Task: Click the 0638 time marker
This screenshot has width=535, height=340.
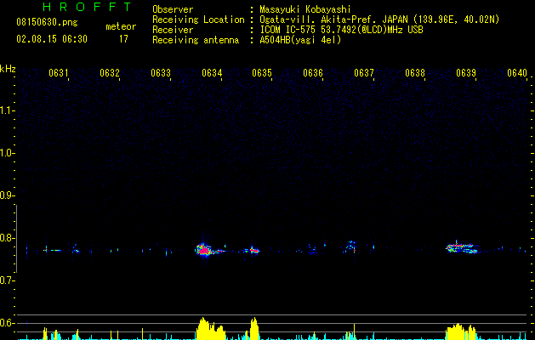Action: point(415,73)
